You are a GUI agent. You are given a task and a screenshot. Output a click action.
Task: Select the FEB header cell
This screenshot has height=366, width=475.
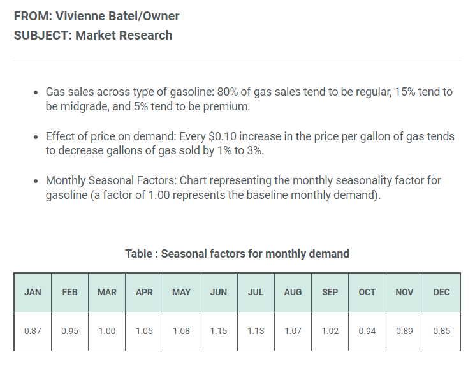click(69, 292)
